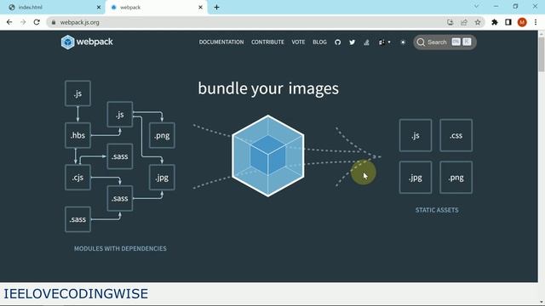Open the Chrome three-dot menu
Screen dimensions: 545x306
[536, 22]
